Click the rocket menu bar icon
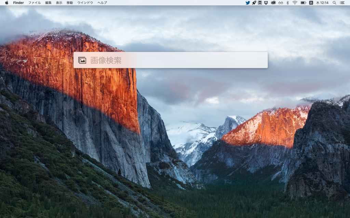 pyautogui.click(x=254, y=3)
